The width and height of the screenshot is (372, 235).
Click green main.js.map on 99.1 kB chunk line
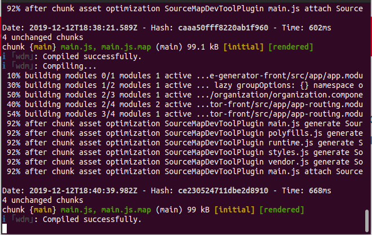pyautogui.click(x=126, y=47)
